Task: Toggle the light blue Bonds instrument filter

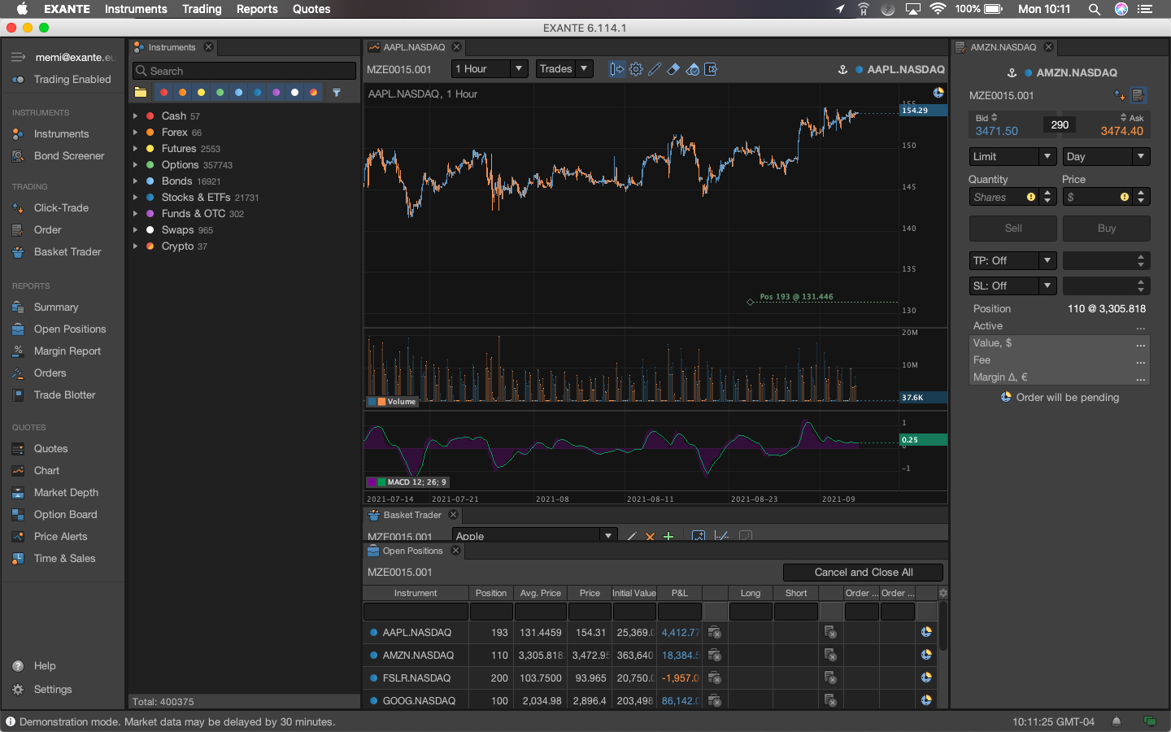Action: pos(238,93)
